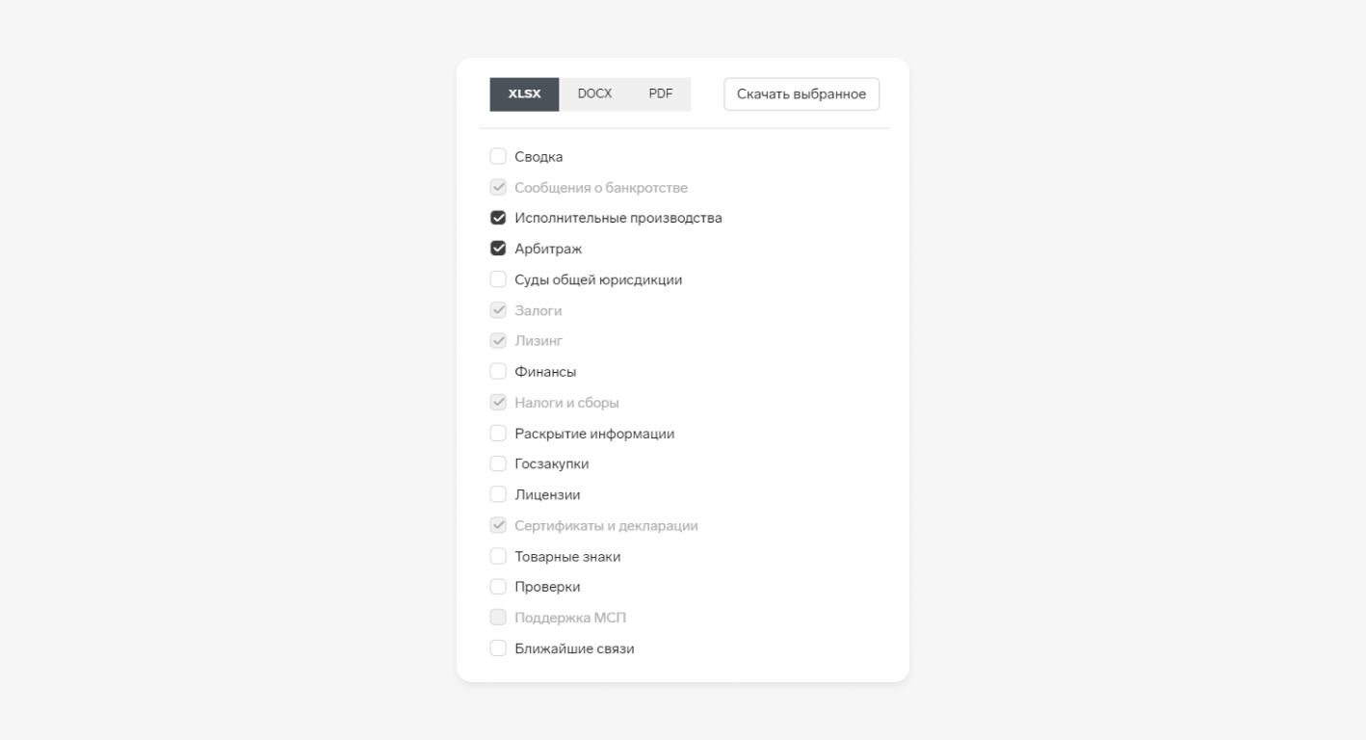
Task: Tick the Лицензии checkbox
Action: click(x=498, y=495)
